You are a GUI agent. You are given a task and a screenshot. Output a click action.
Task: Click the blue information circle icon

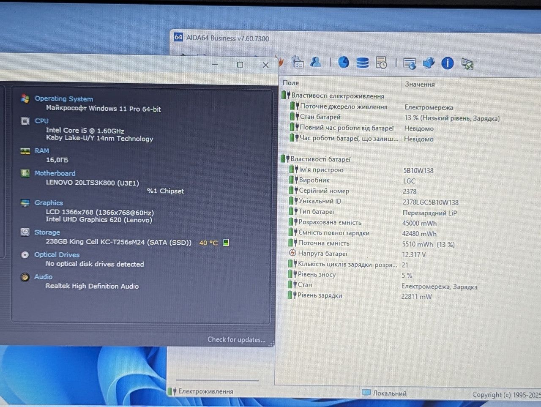pos(448,63)
